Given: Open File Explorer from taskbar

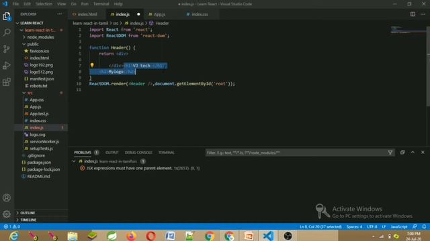Looking at the screenshot, I should (73, 236).
